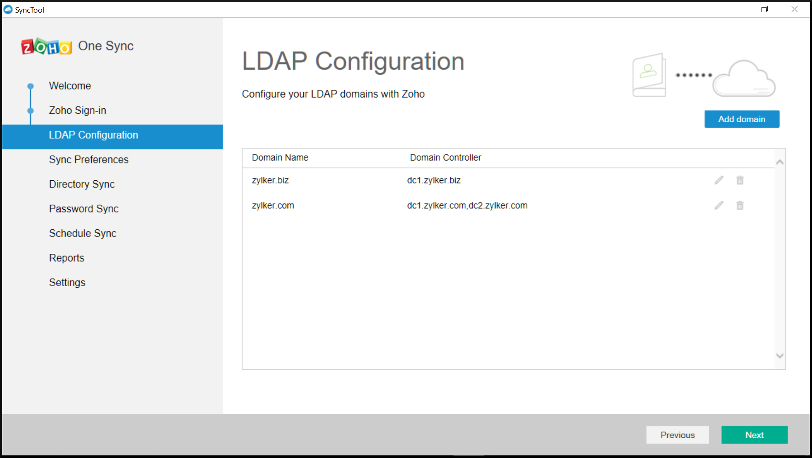Click the directory-to-cloud illustration
The width and height of the screenshot is (812, 458).
[703, 76]
